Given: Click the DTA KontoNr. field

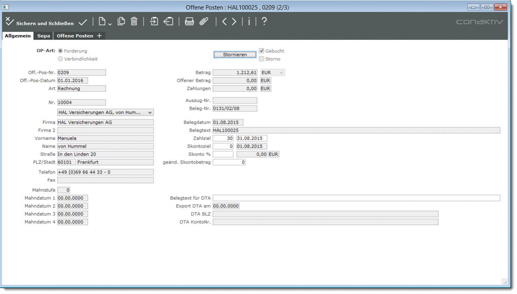Looking at the screenshot, I should [326, 222].
